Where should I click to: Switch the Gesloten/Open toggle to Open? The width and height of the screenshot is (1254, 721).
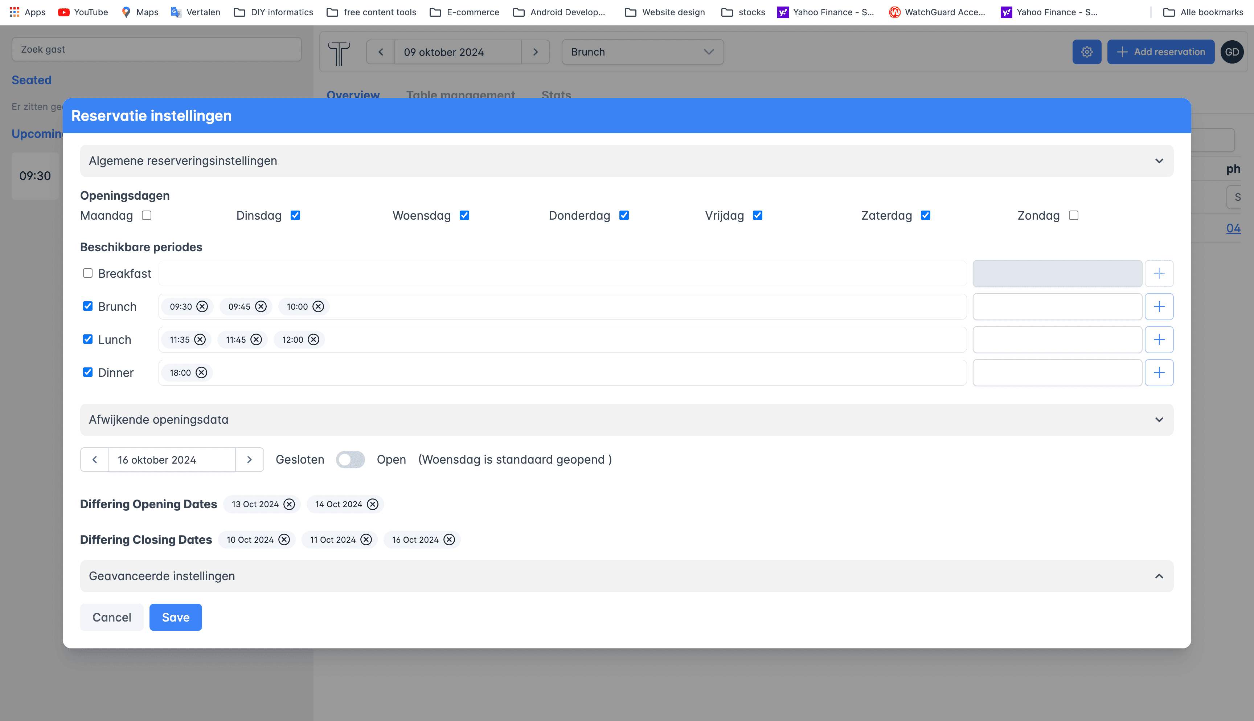tap(351, 460)
